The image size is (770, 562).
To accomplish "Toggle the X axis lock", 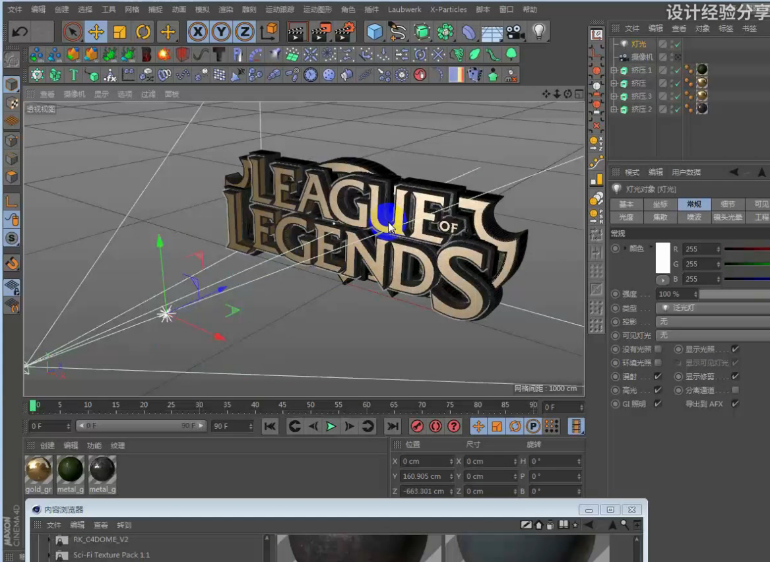I will [197, 32].
